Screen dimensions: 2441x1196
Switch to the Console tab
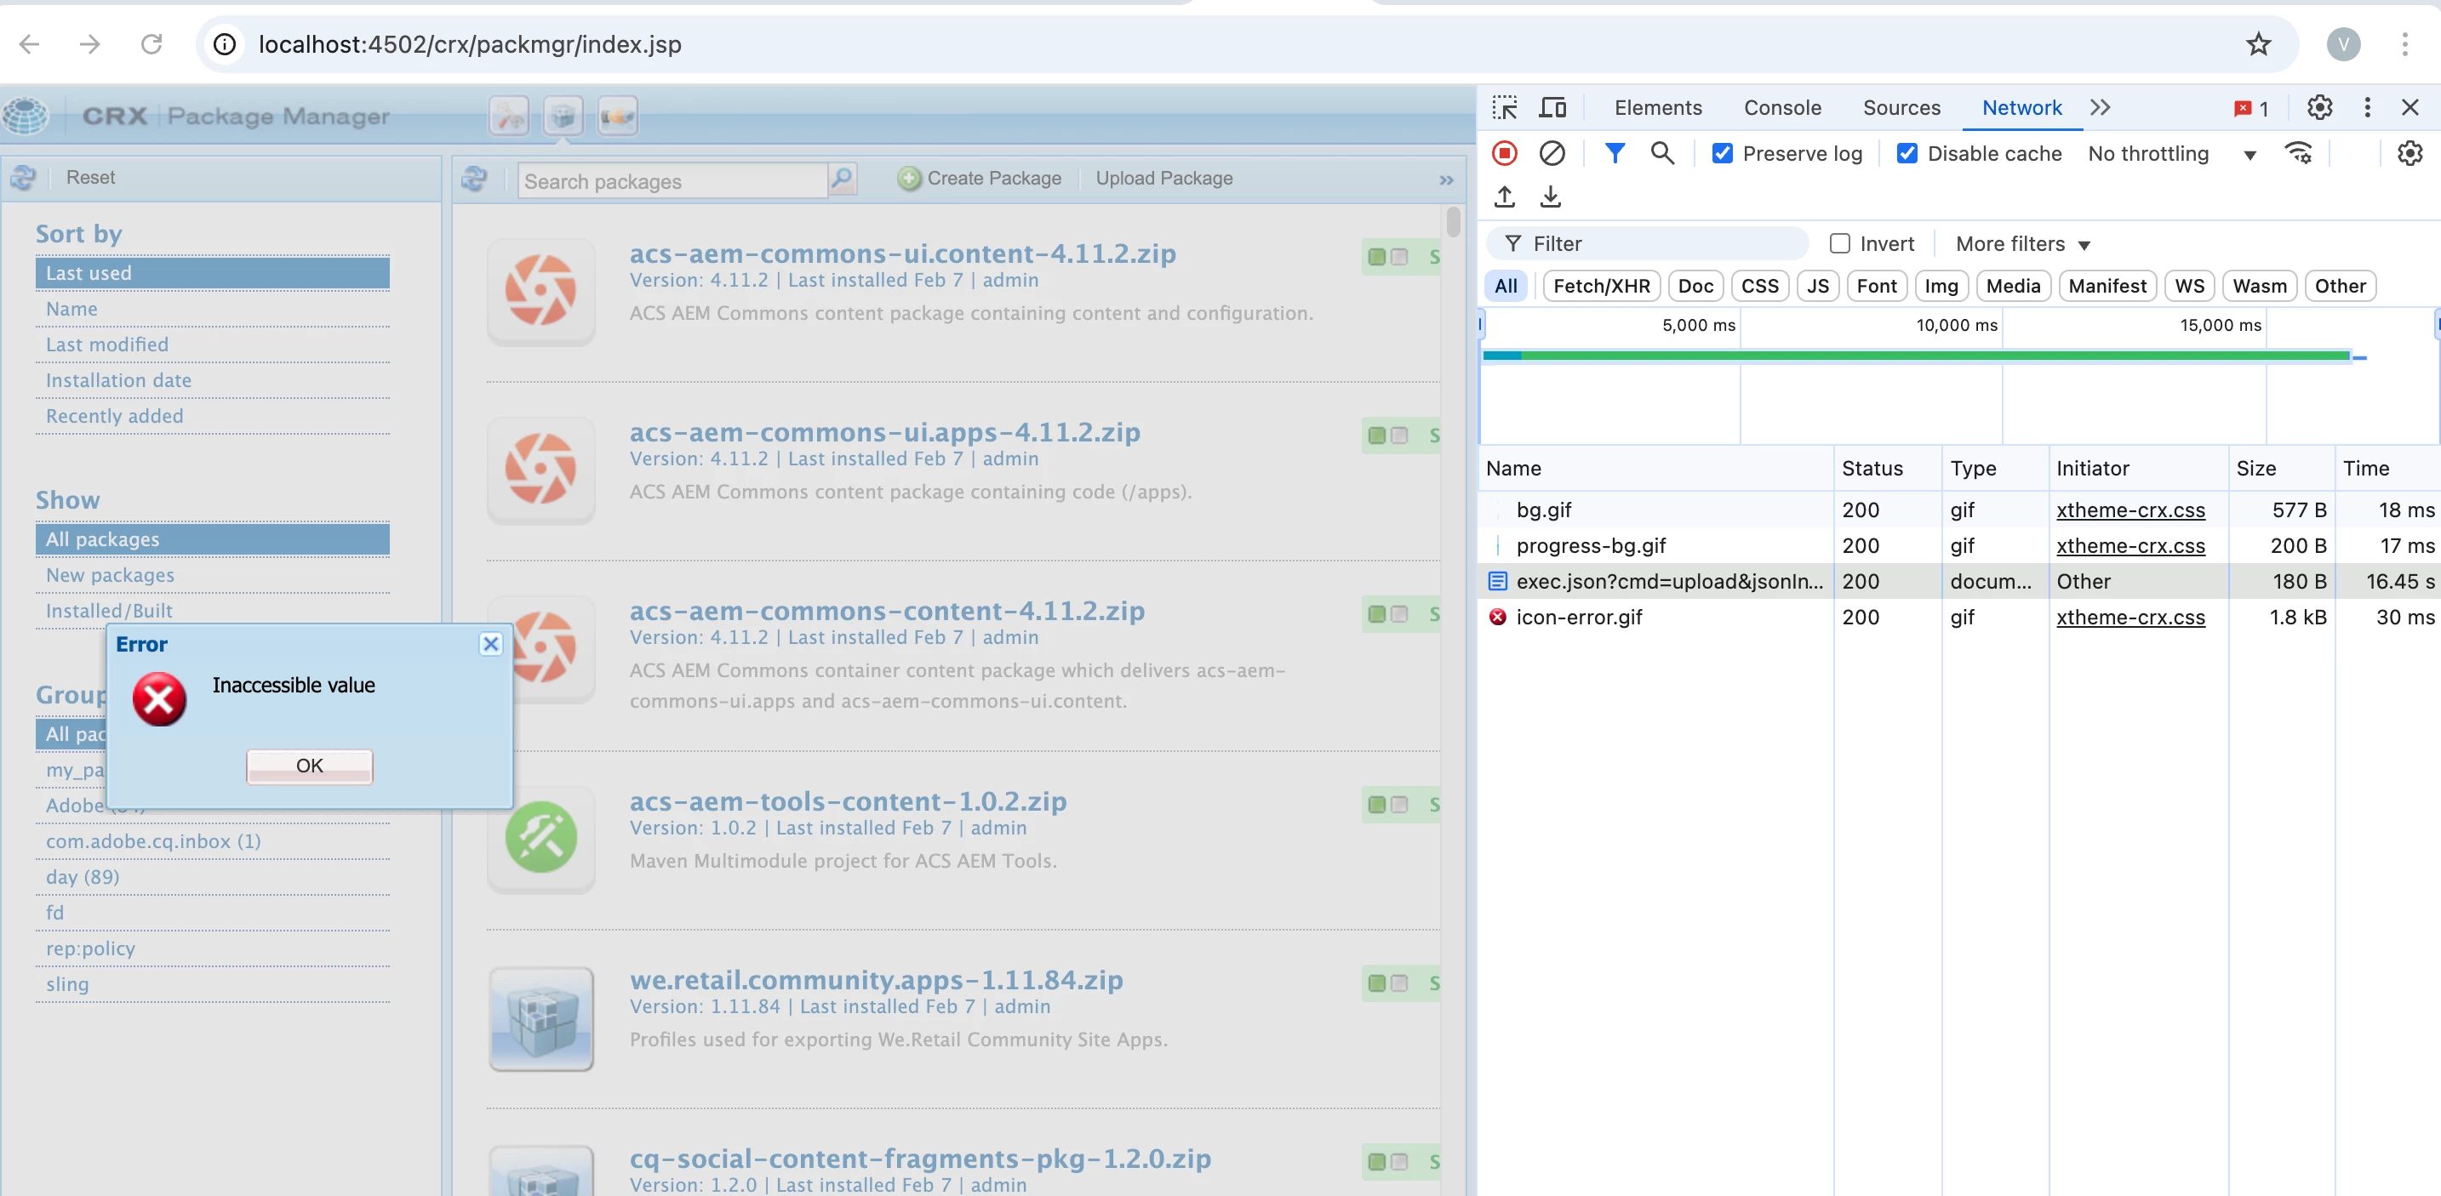(1781, 108)
